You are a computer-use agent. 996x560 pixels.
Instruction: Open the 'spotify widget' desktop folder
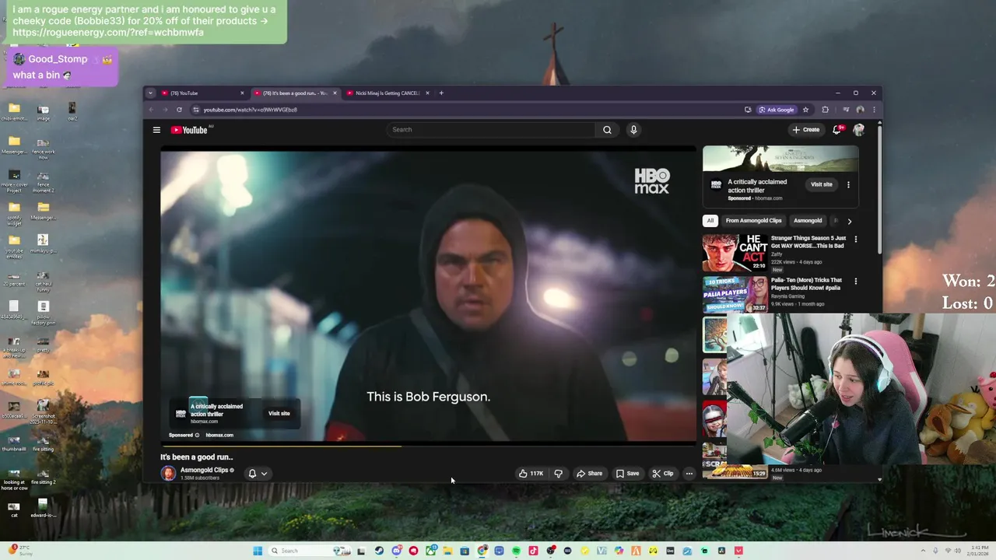[14, 212]
